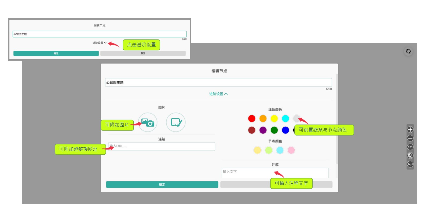The width and height of the screenshot is (428, 218).
Task: Expand 进阶设置 in the small upper dialog
Action: coord(100,43)
